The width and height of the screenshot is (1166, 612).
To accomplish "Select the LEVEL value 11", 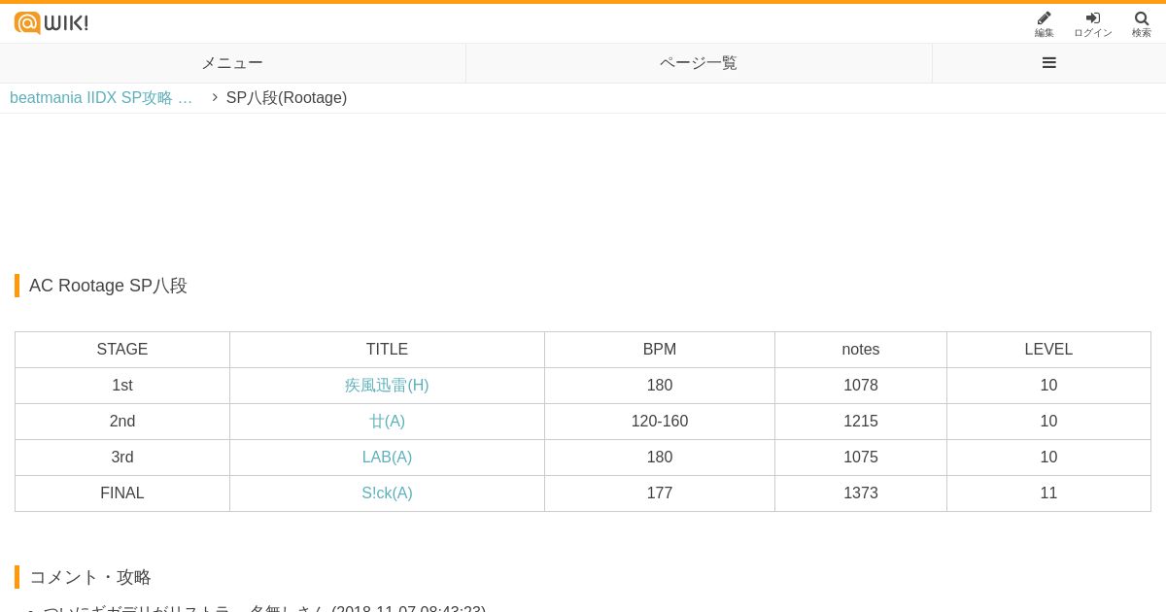I will tap(1048, 493).
